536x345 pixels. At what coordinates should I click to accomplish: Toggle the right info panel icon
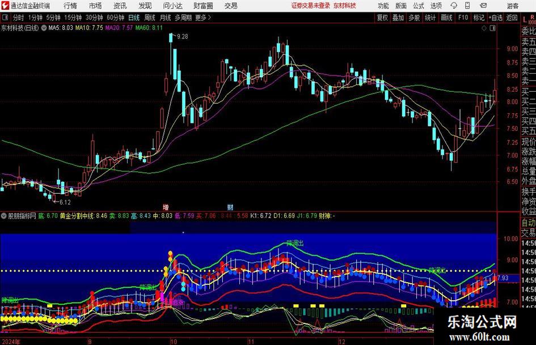pos(492,28)
